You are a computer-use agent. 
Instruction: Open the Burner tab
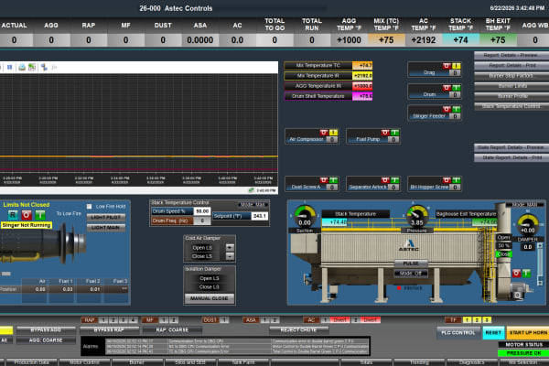[137, 362]
